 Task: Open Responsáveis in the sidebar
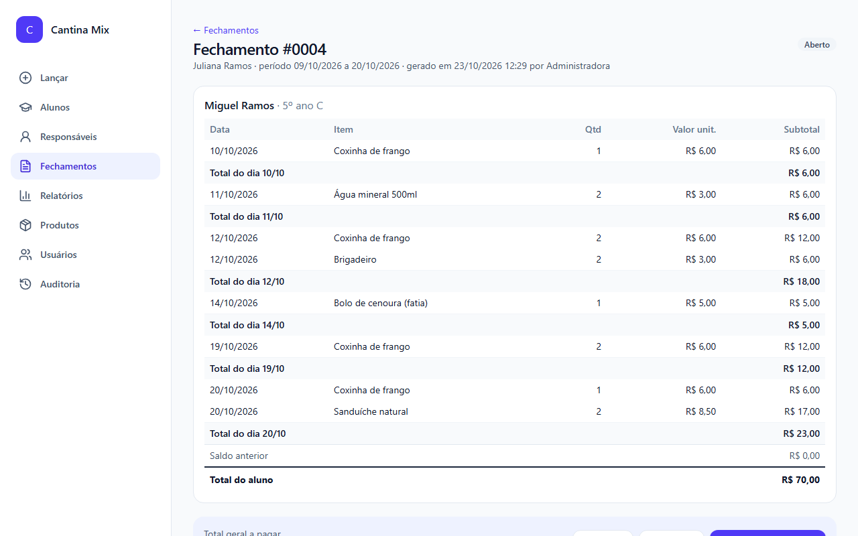(85, 137)
